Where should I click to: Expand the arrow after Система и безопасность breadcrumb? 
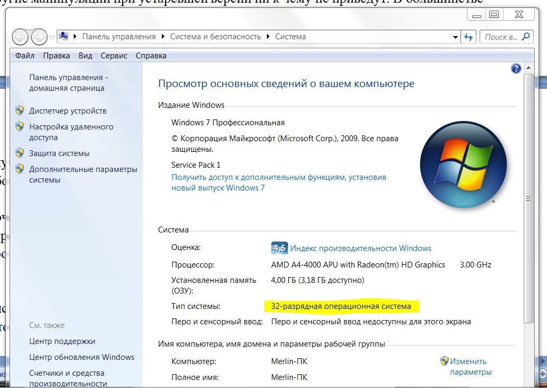pos(268,37)
